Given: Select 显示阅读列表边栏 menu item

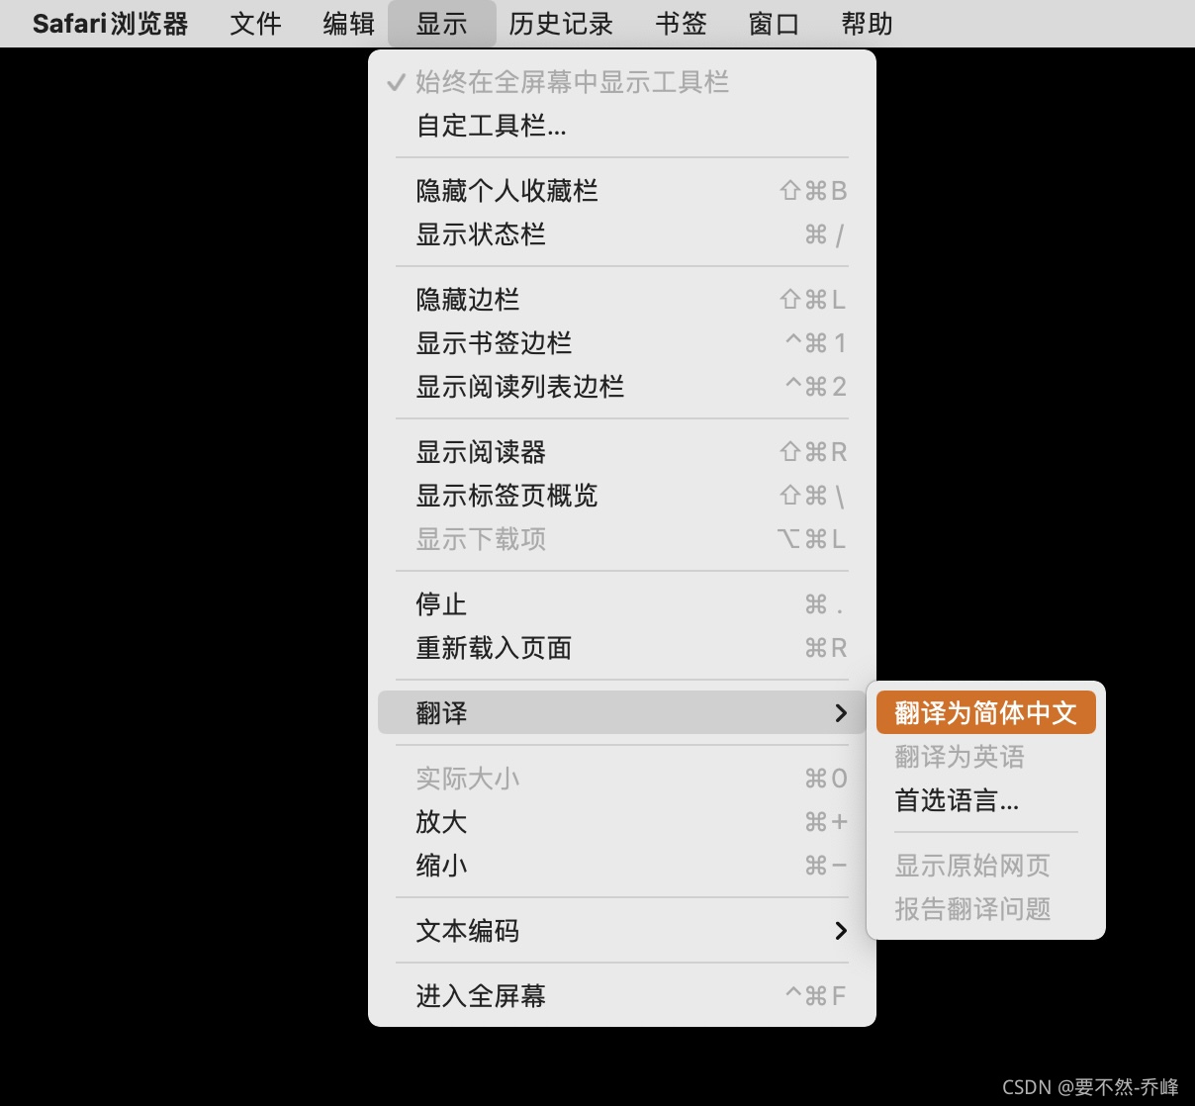Looking at the screenshot, I should coord(622,387).
